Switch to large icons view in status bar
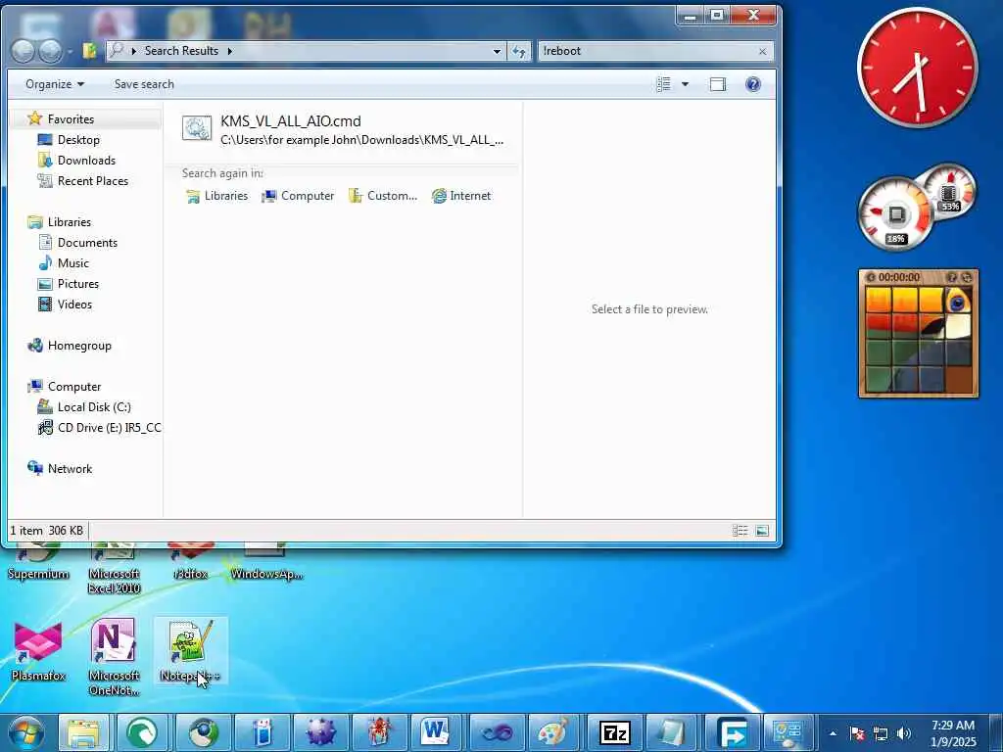 [x=762, y=531]
